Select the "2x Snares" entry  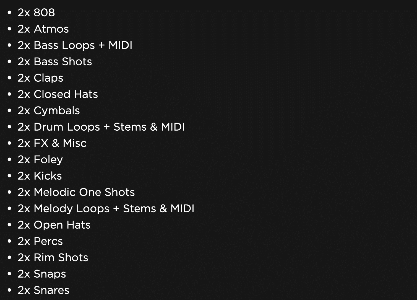[43, 290]
